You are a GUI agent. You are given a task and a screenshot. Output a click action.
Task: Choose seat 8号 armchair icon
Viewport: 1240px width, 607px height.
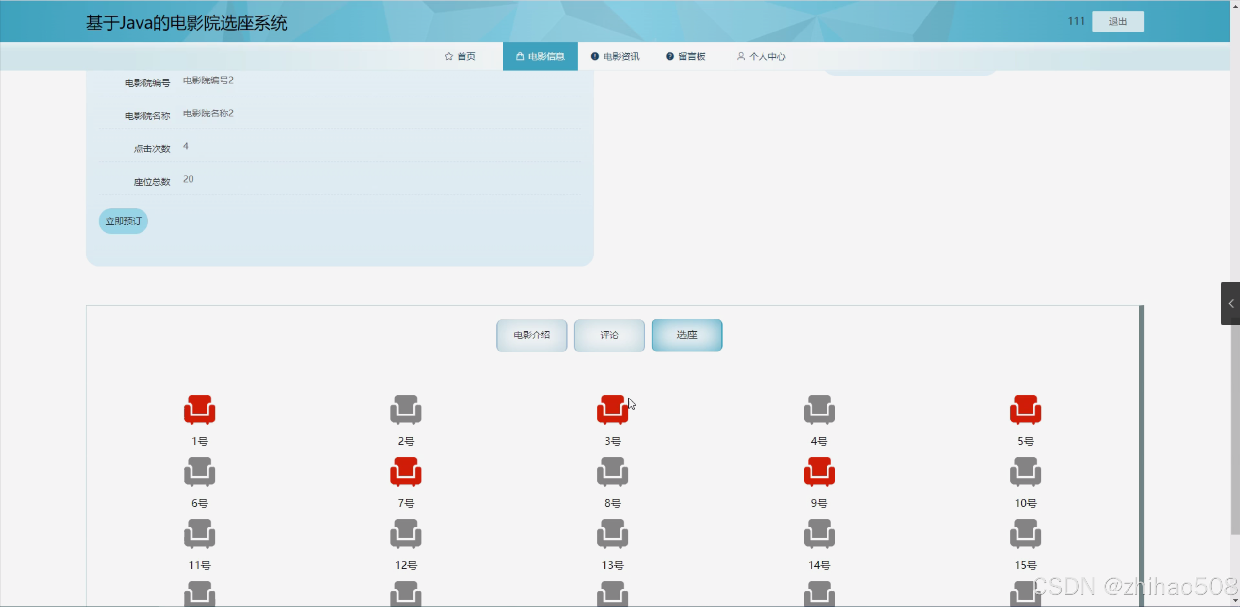pyautogui.click(x=612, y=472)
